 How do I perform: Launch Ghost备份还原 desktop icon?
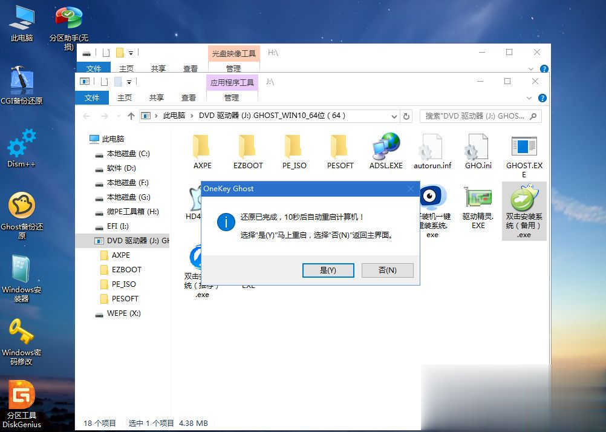coord(22,215)
